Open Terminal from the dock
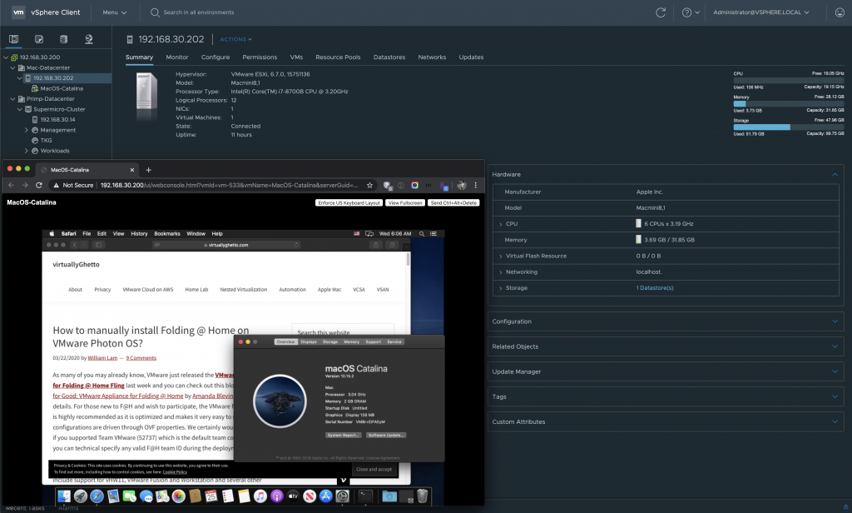 pos(366,496)
